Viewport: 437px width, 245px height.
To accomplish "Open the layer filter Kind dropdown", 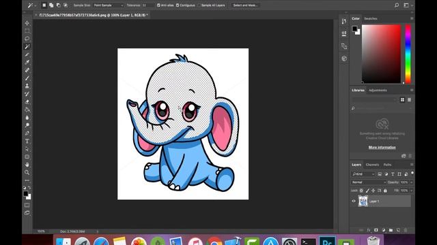I will pyautogui.click(x=363, y=174).
